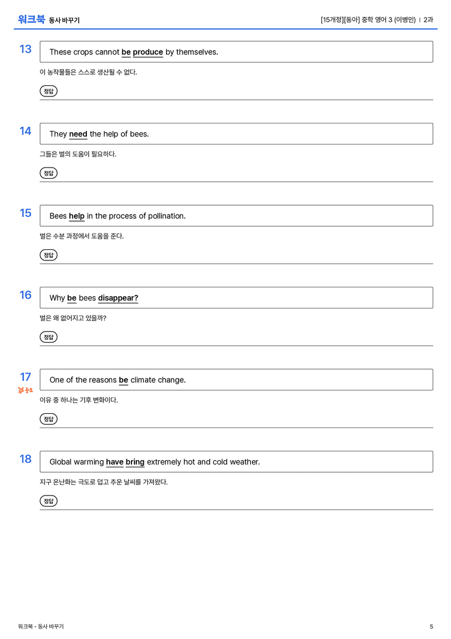Click the sentence box for question 17
The width and height of the screenshot is (451, 639).
pos(236,379)
